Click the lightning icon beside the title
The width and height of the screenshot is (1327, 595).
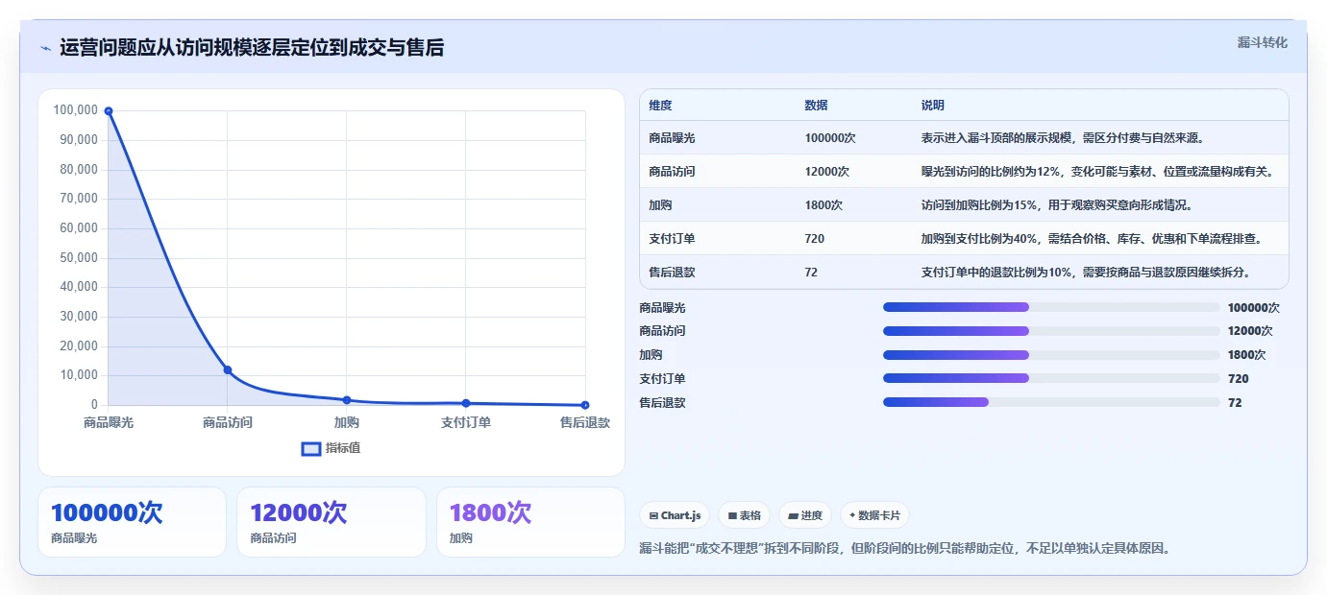point(45,48)
